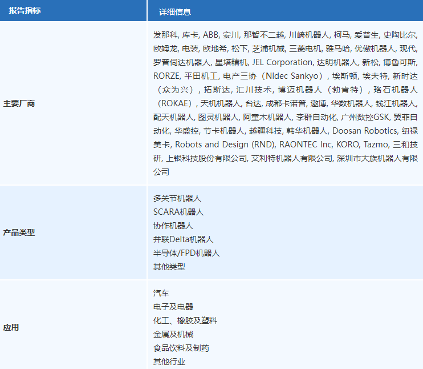The image size is (423, 369).
Task: Click the 详细信息 column header
Action: [x=174, y=12]
